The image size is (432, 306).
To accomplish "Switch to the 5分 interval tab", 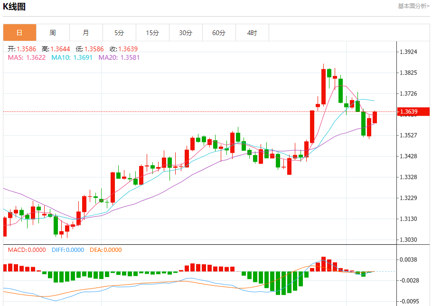I will pos(119,33).
